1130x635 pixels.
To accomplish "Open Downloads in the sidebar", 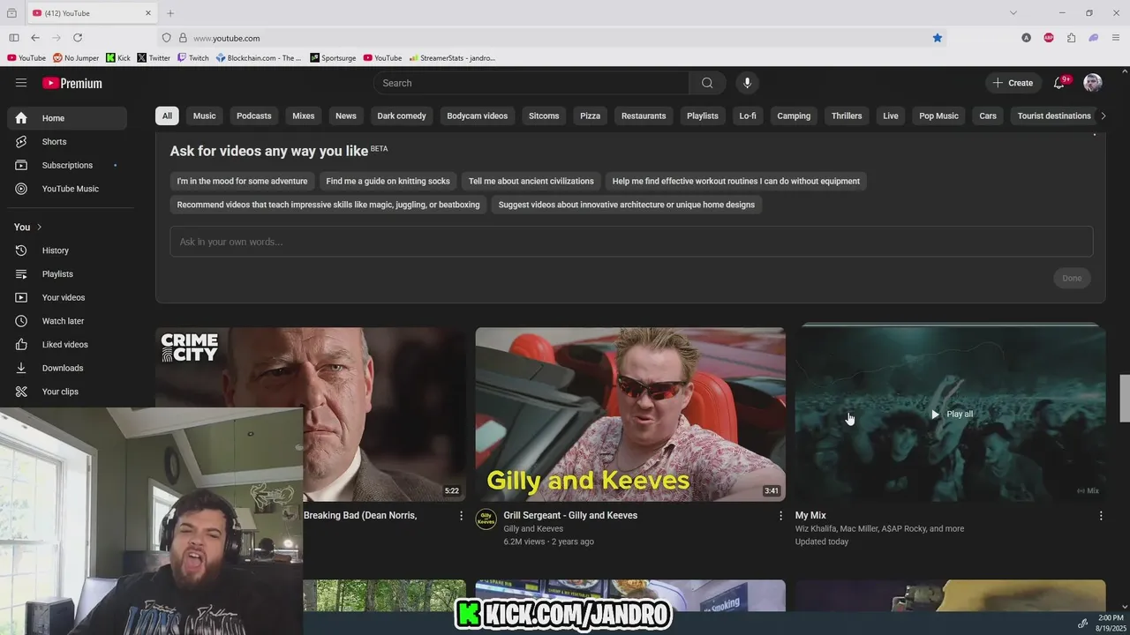I will click(x=67, y=368).
